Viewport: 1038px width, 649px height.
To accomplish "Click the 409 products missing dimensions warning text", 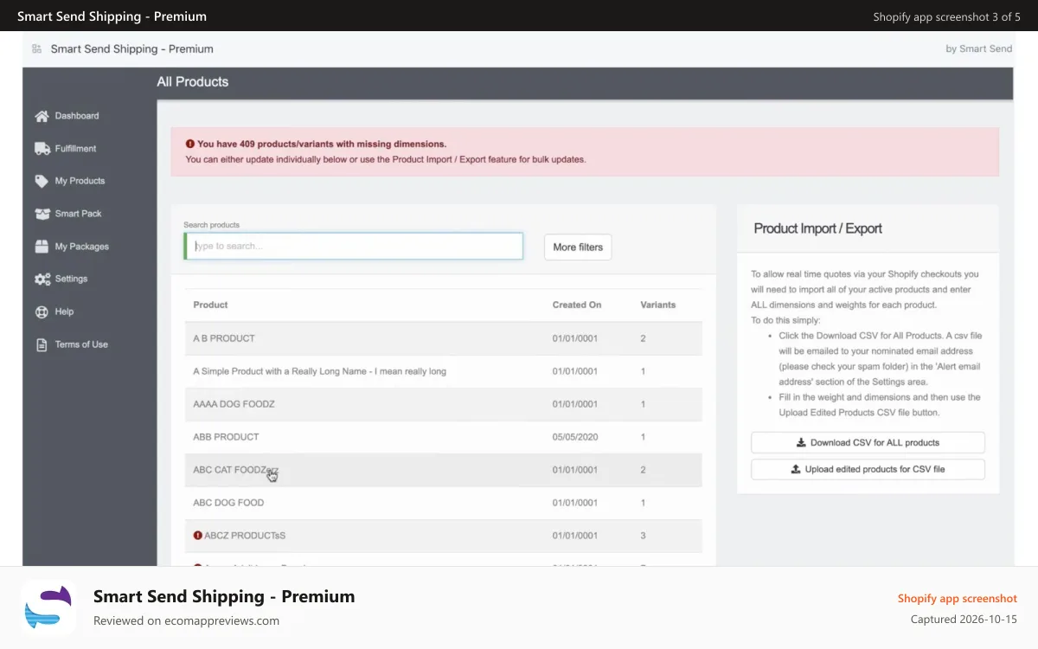I will [322, 145].
